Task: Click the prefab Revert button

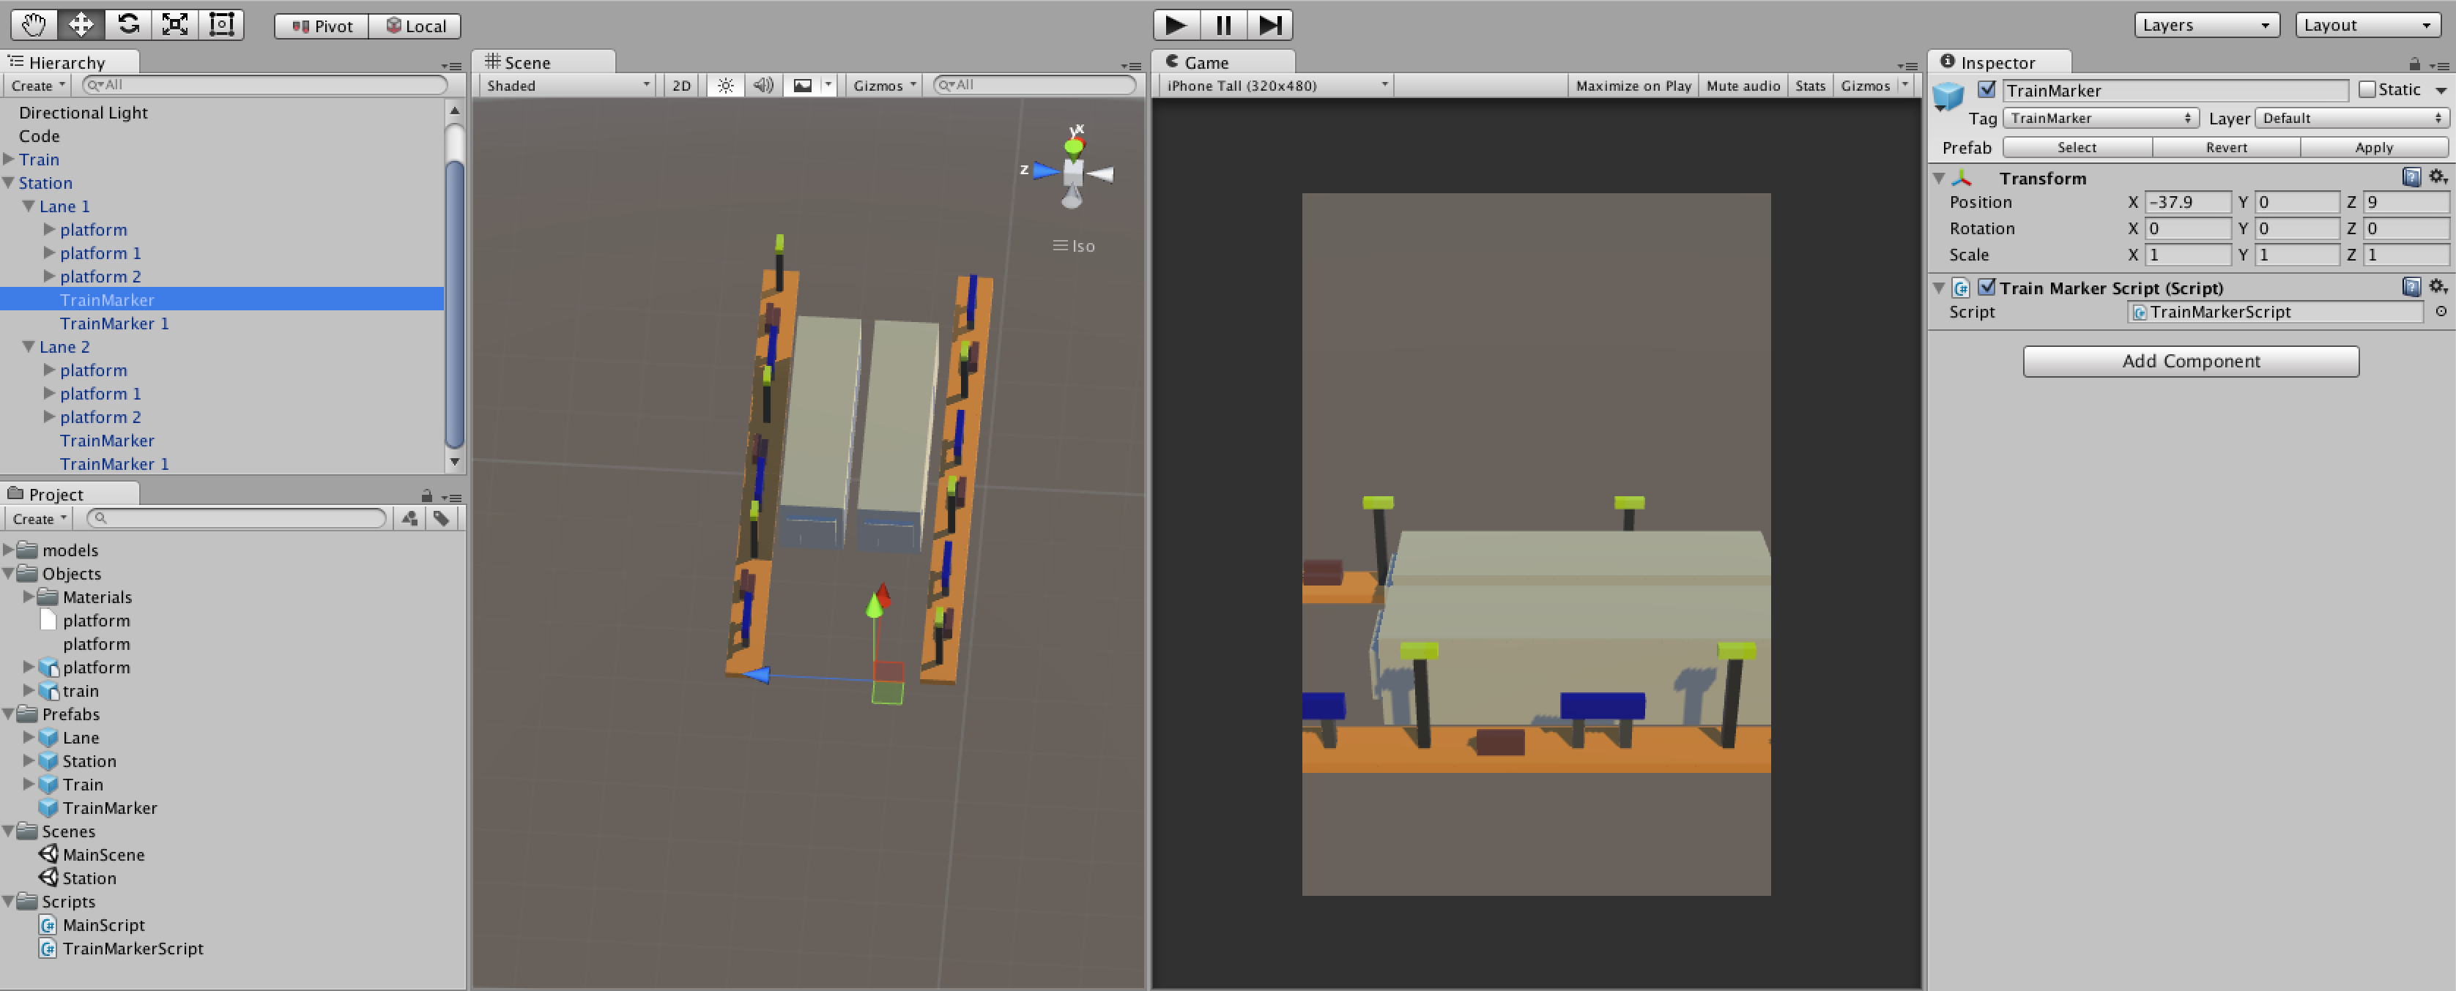Action: (x=2226, y=148)
